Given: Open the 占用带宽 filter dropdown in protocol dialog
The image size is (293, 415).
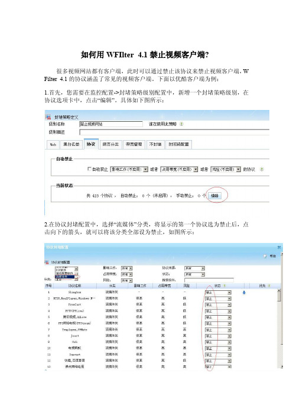Looking at the screenshot, I should pos(126,274).
